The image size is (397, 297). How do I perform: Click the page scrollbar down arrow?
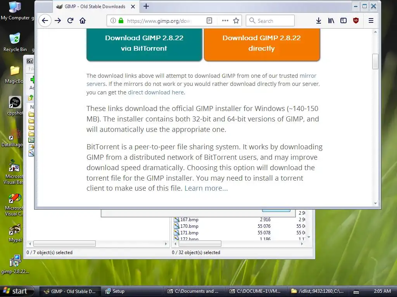375,203
